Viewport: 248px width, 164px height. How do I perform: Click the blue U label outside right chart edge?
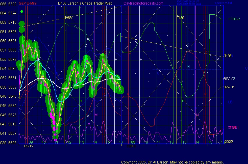246,68
